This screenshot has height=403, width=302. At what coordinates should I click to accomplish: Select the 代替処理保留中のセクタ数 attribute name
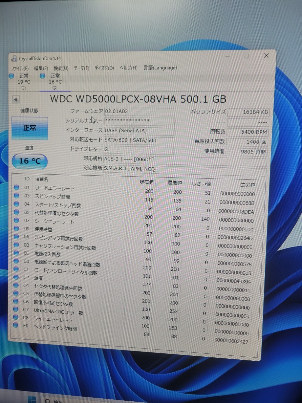pyautogui.click(x=60, y=296)
